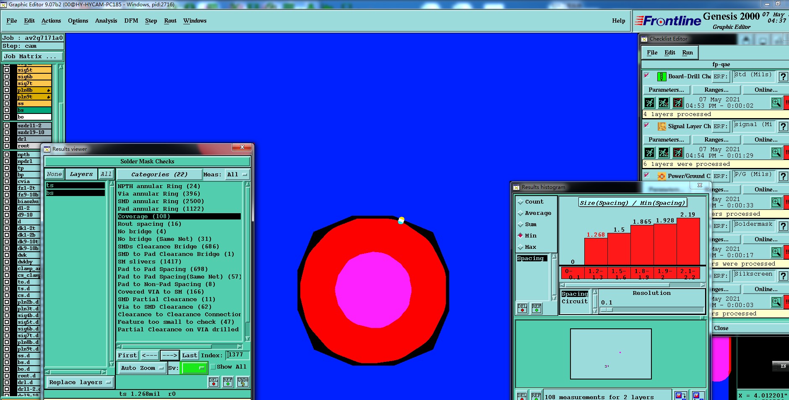The image size is (789, 400).
Task: Click help question mark for Signal Layer Check
Action: pyautogui.click(x=783, y=126)
